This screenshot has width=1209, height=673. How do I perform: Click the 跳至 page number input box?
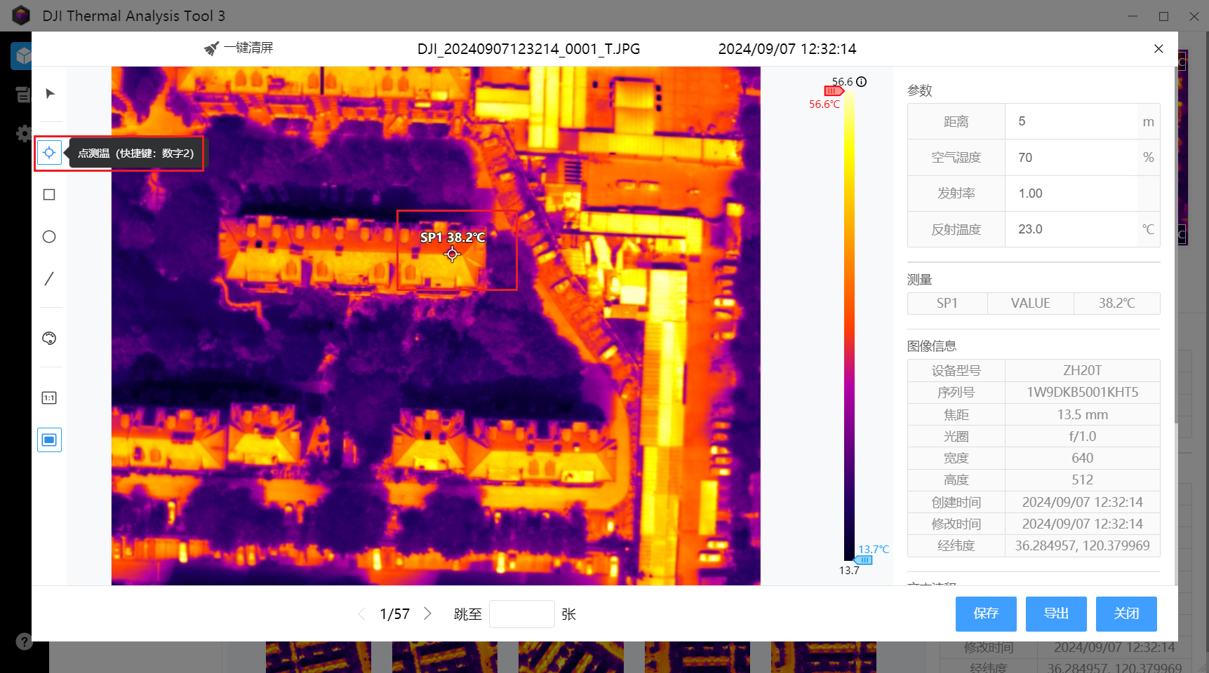point(521,614)
